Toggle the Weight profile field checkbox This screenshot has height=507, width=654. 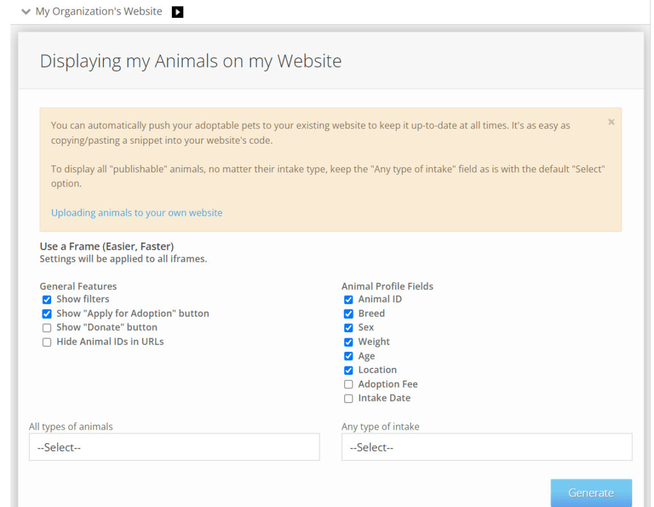click(x=348, y=342)
